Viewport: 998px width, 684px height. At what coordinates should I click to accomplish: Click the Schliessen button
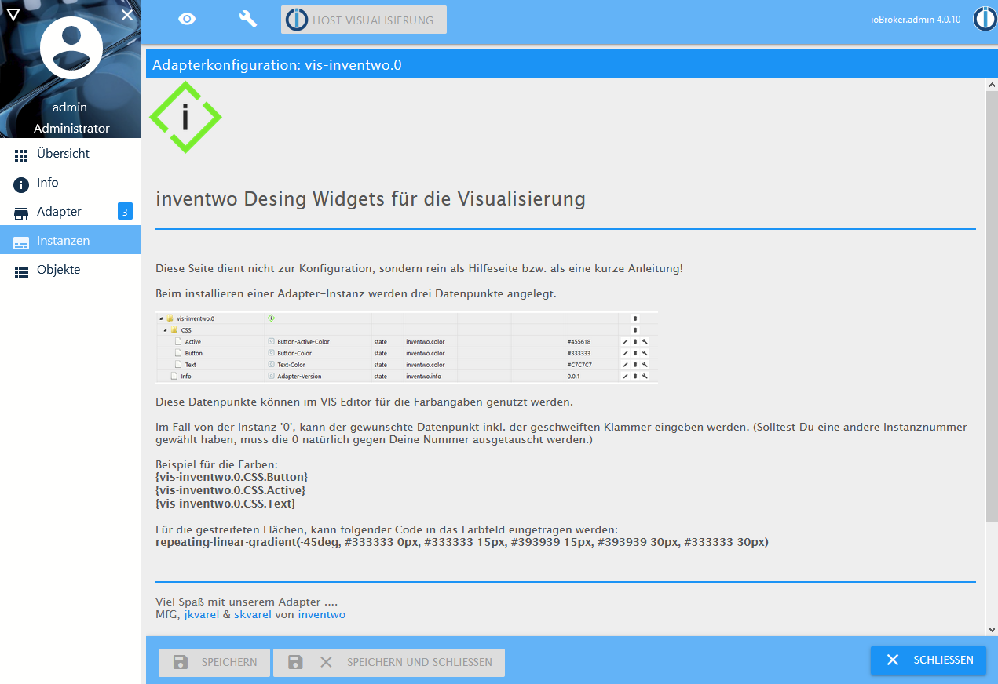928,660
